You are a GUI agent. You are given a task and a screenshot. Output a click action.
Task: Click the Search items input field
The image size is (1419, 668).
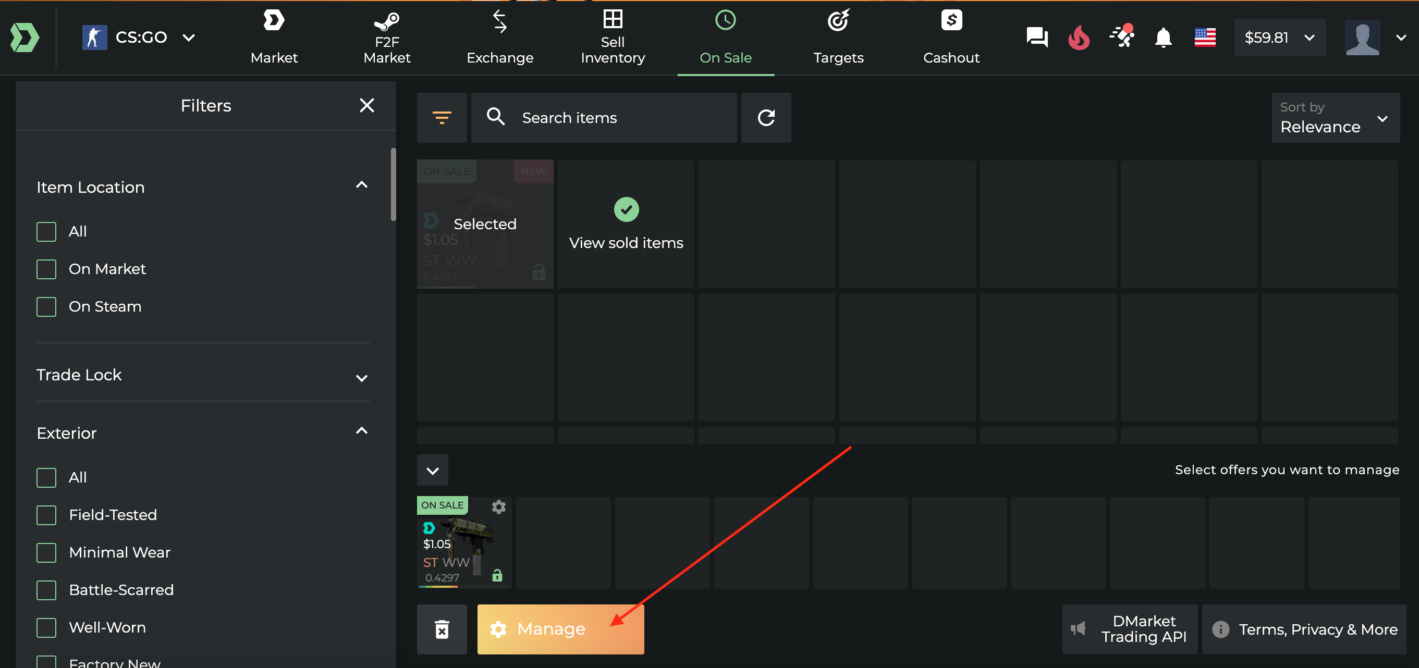[604, 117]
